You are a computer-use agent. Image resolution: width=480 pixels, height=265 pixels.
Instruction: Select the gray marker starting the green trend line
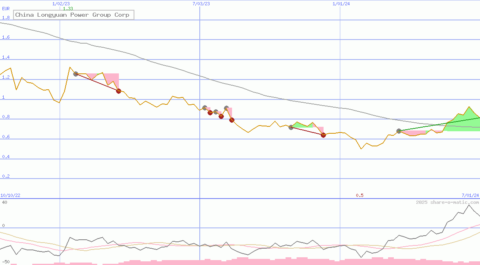[x=399, y=131]
